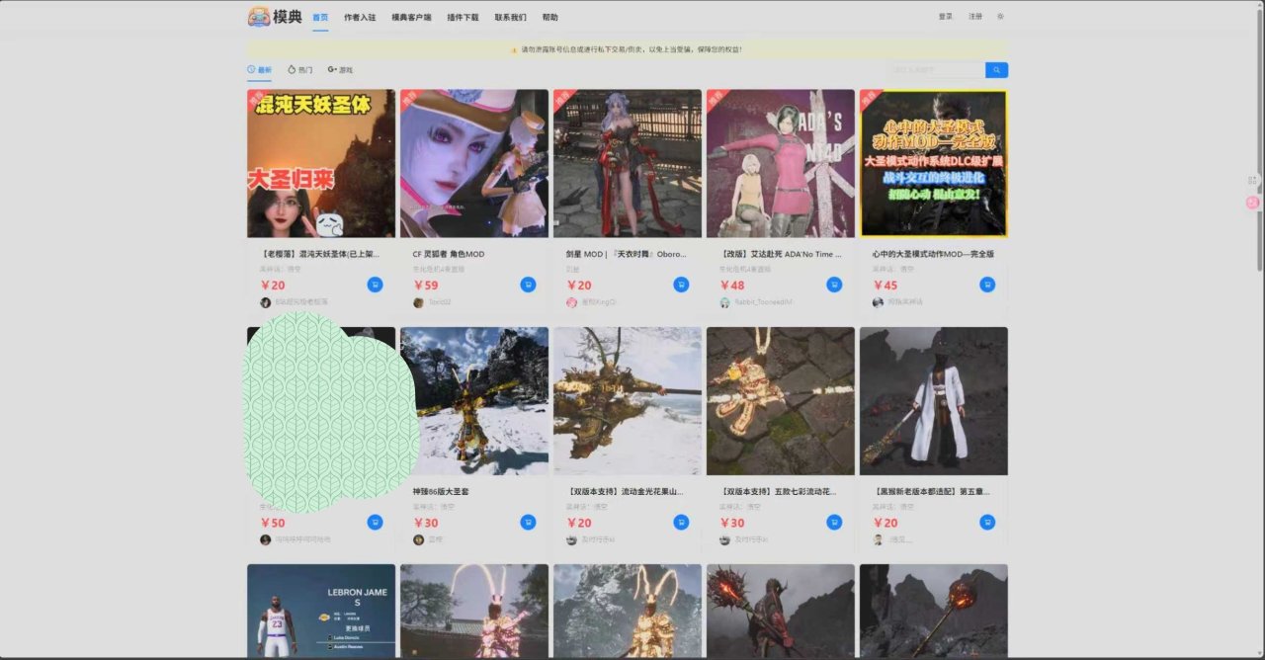Click the ¥50 price text
This screenshot has width=1265, height=660.
coord(273,523)
